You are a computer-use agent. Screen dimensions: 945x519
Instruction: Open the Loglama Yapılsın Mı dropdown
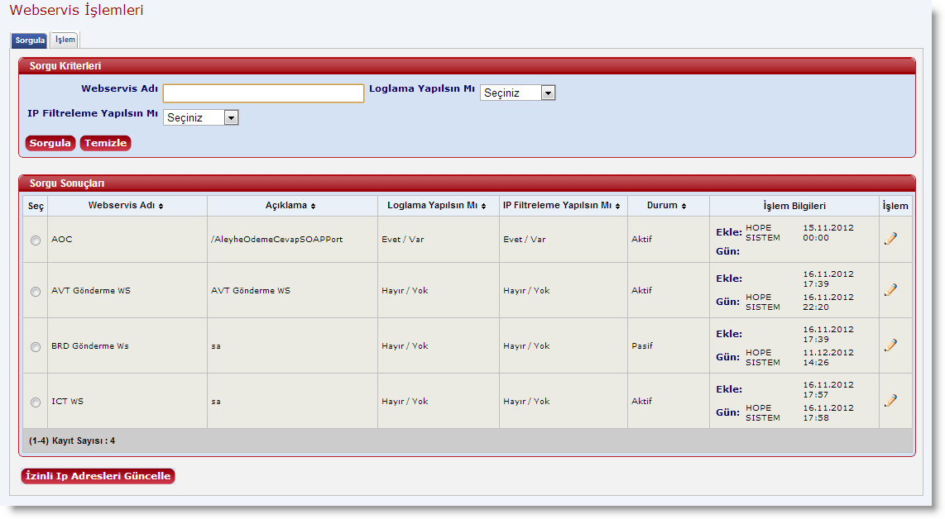click(518, 93)
